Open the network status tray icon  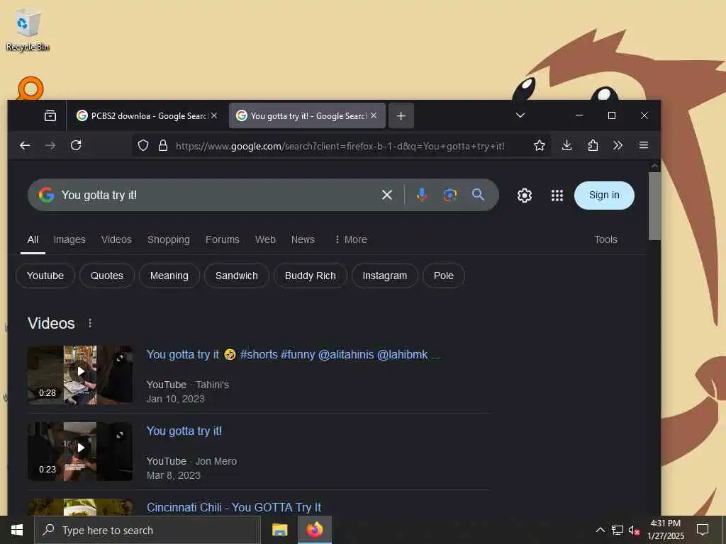(x=618, y=530)
